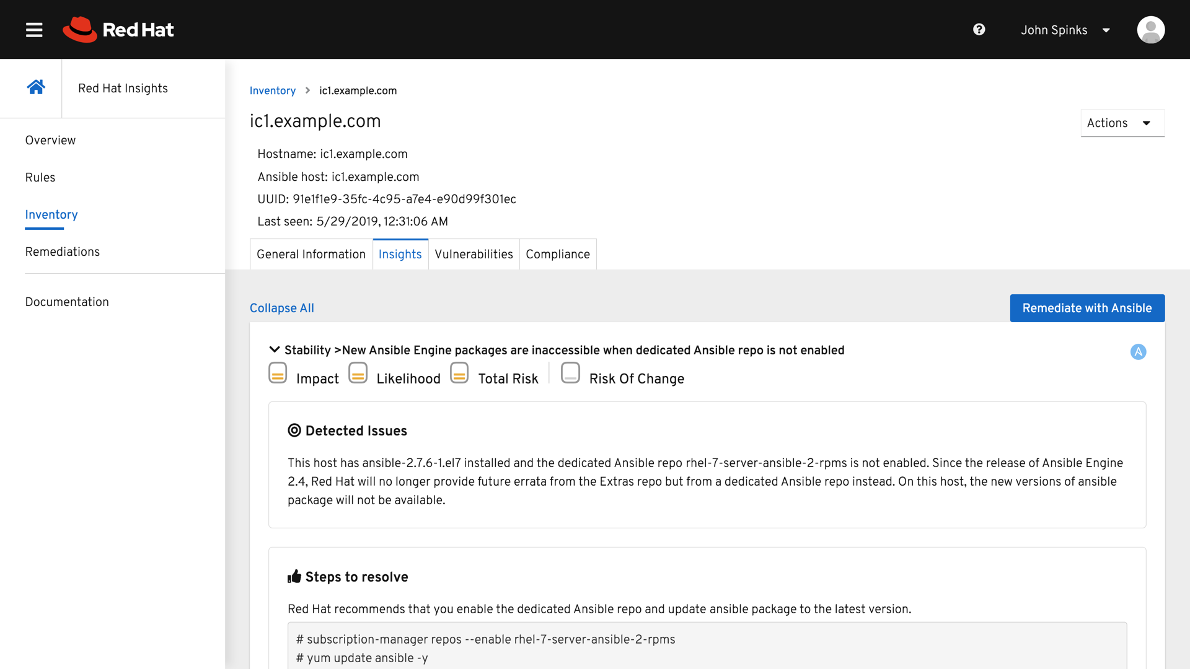Click the Detected Issues target icon
The width and height of the screenshot is (1190, 669).
[x=294, y=431]
